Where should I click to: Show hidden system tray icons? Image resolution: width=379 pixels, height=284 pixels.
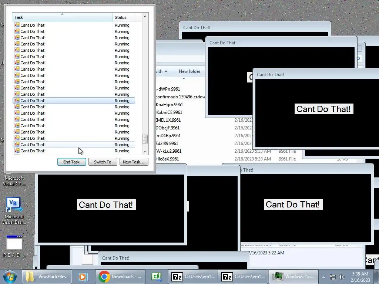coord(323,277)
